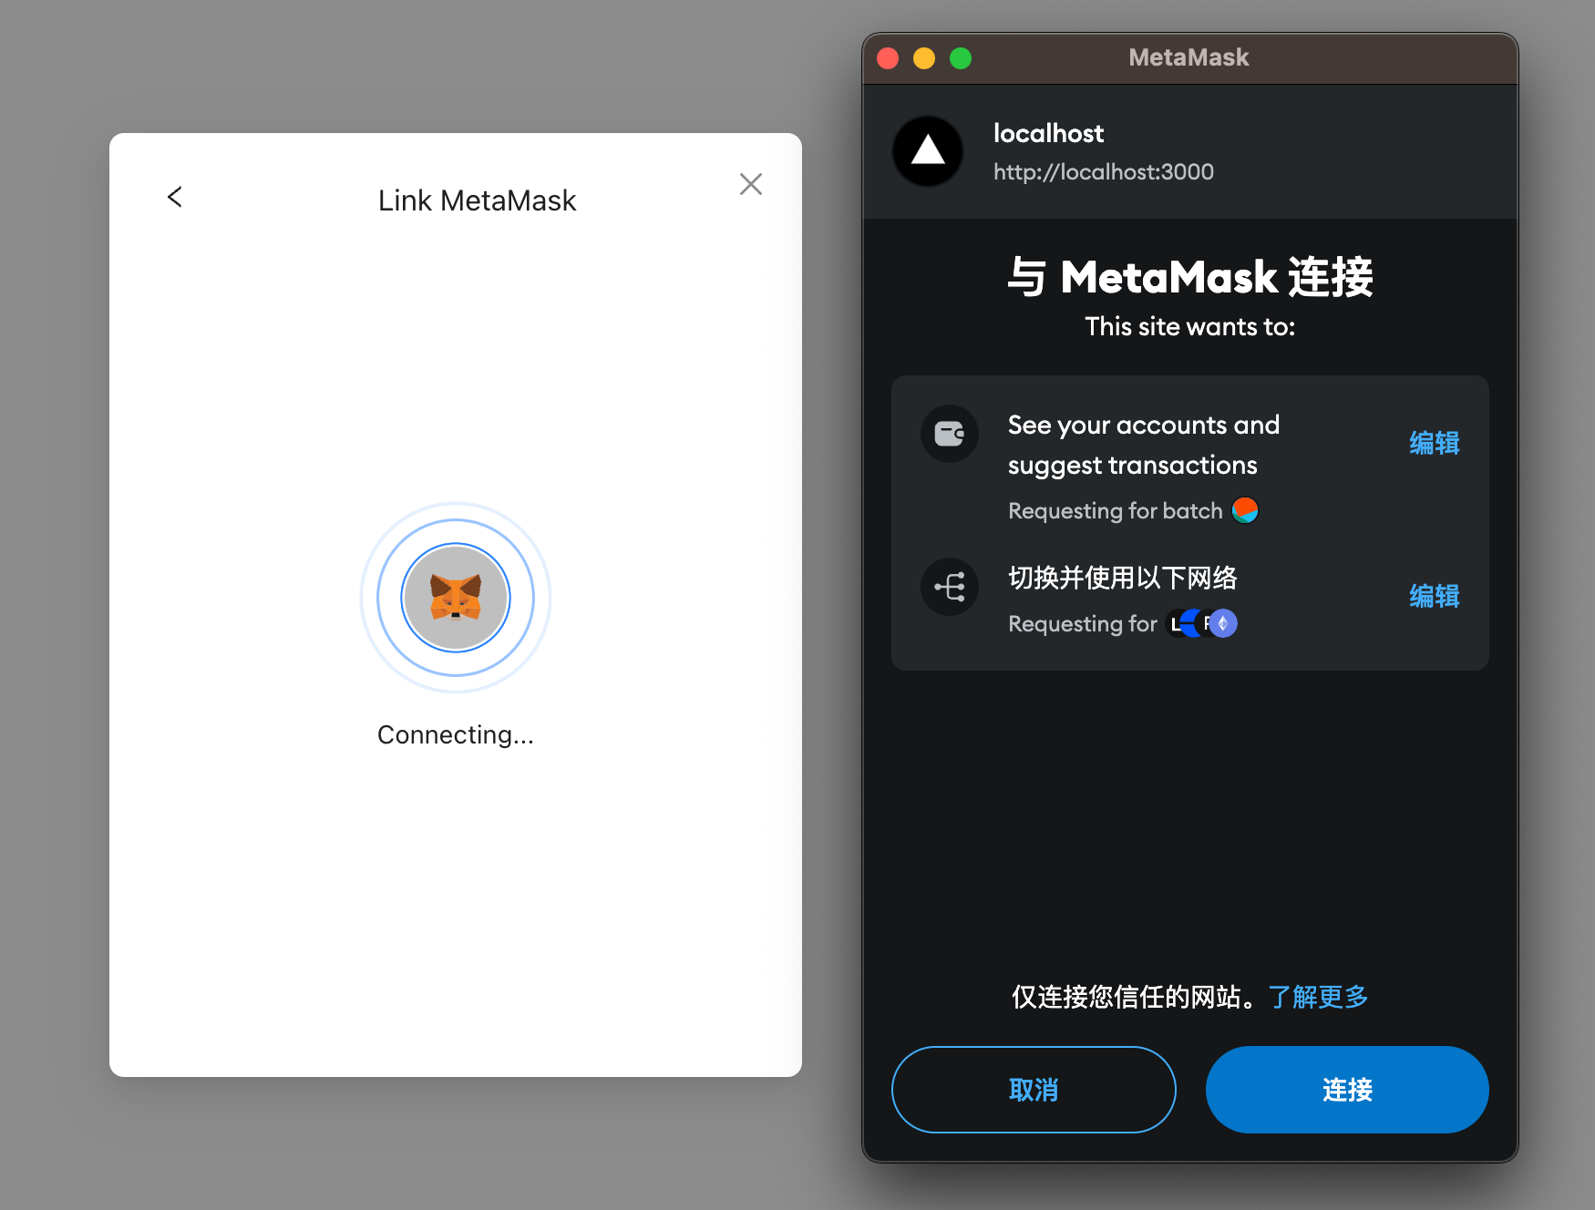Click the MetaMask fox logo
The height and width of the screenshot is (1210, 1595).
pos(456,598)
